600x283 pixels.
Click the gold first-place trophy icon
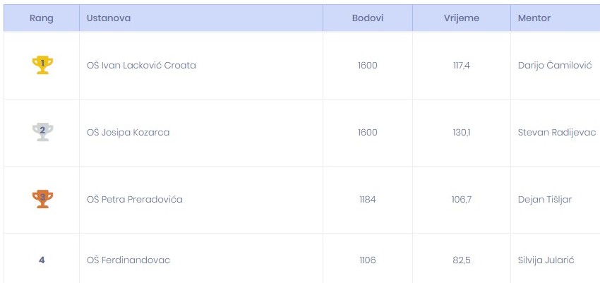coord(42,65)
